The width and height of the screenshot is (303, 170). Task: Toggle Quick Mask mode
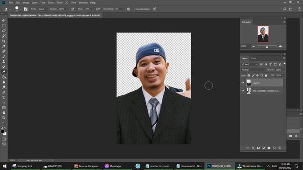4,139
